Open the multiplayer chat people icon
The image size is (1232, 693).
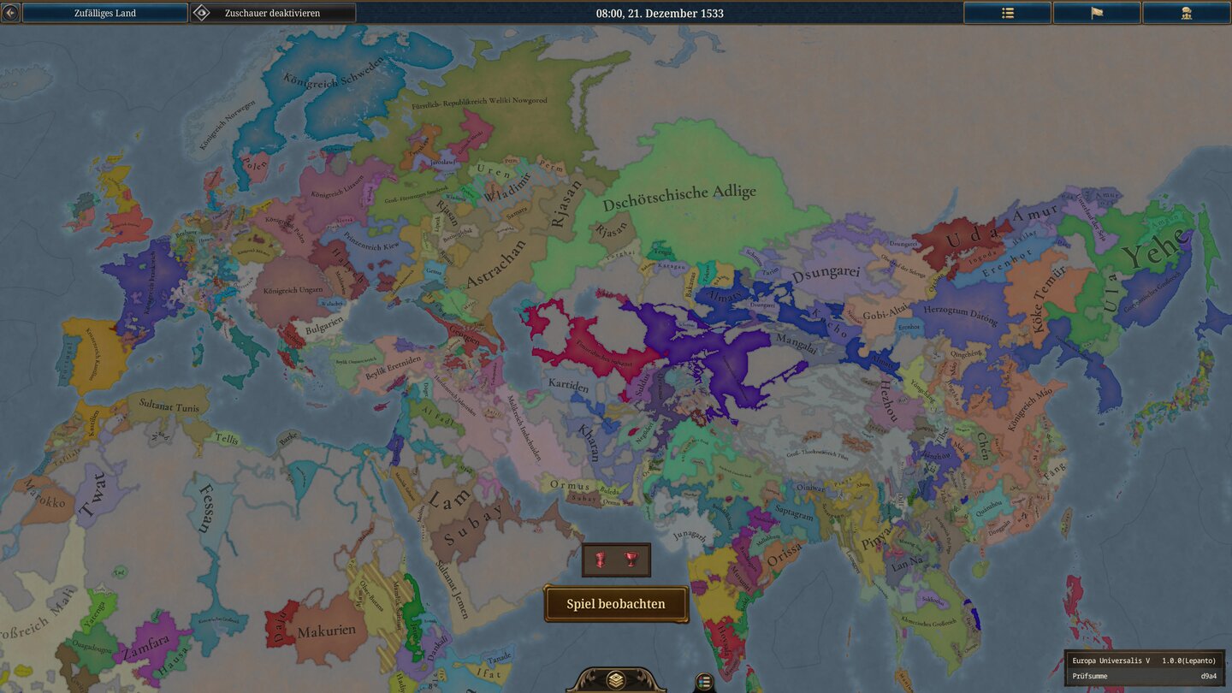click(x=1186, y=13)
